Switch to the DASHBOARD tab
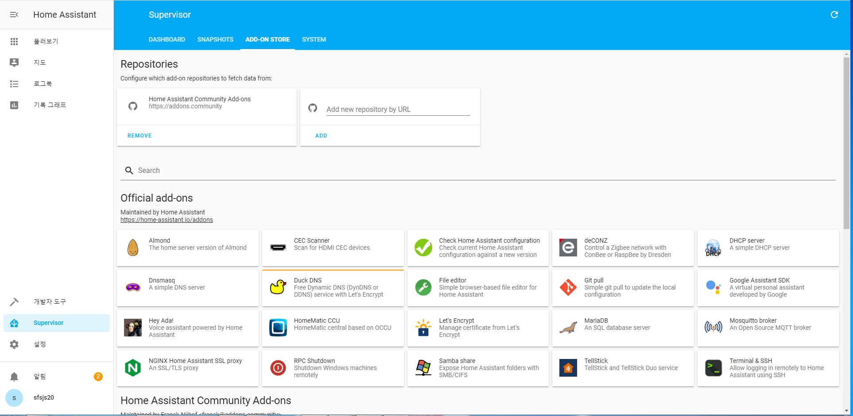The image size is (853, 416). 167,39
